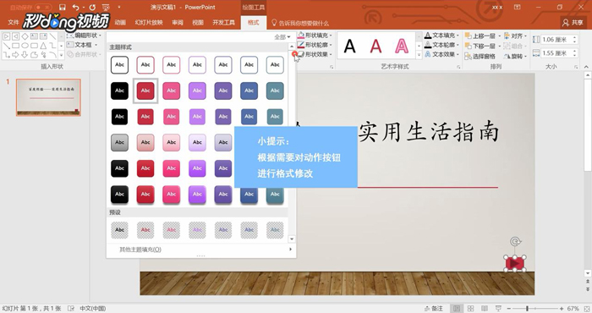The height and width of the screenshot is (313, 592).
Task: Switch to reading view
Action: [485, 308]
